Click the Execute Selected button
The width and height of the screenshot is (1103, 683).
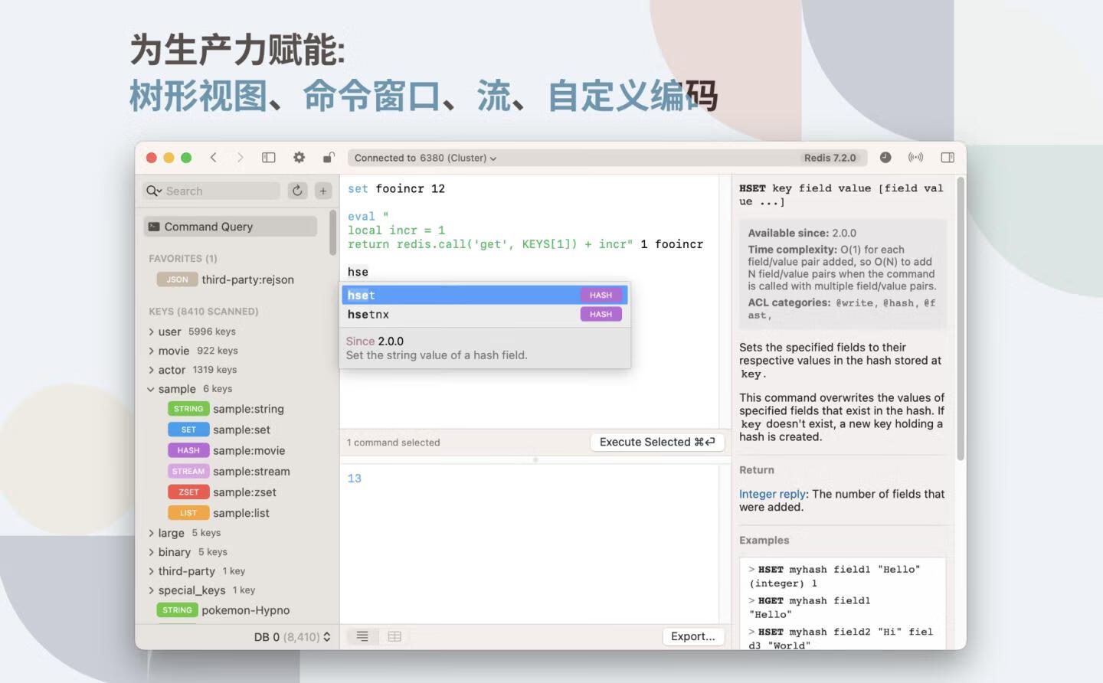656,442
